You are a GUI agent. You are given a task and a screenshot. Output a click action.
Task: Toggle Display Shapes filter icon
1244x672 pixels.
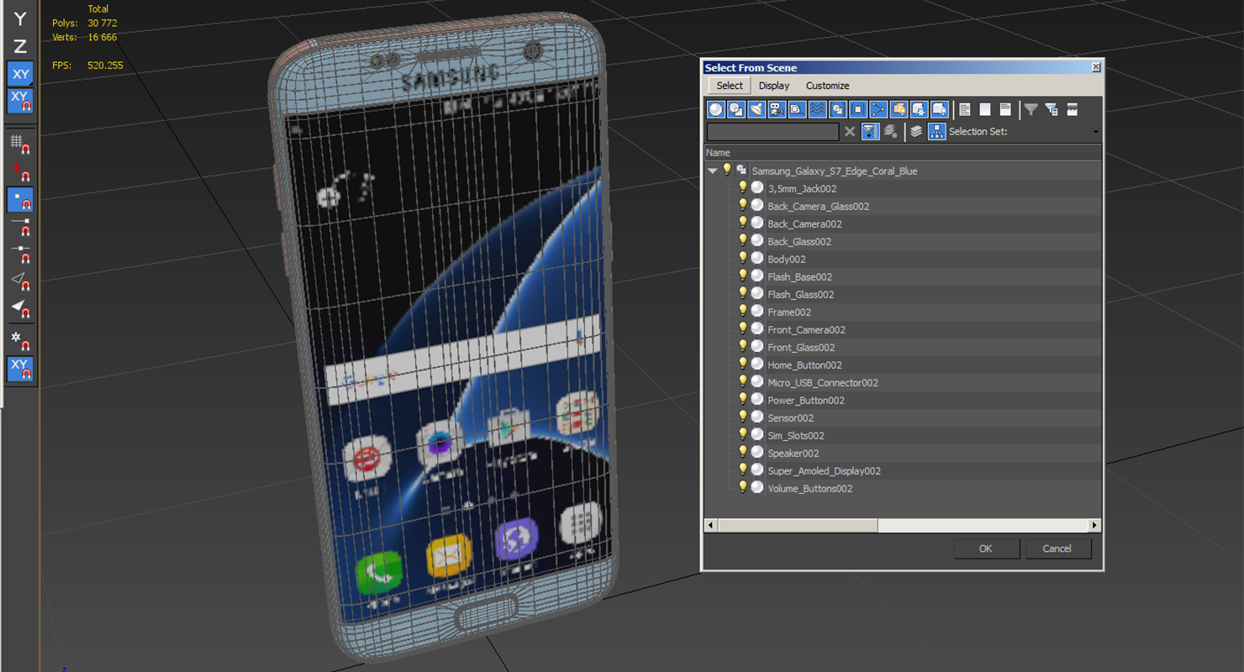click(736, 109)
